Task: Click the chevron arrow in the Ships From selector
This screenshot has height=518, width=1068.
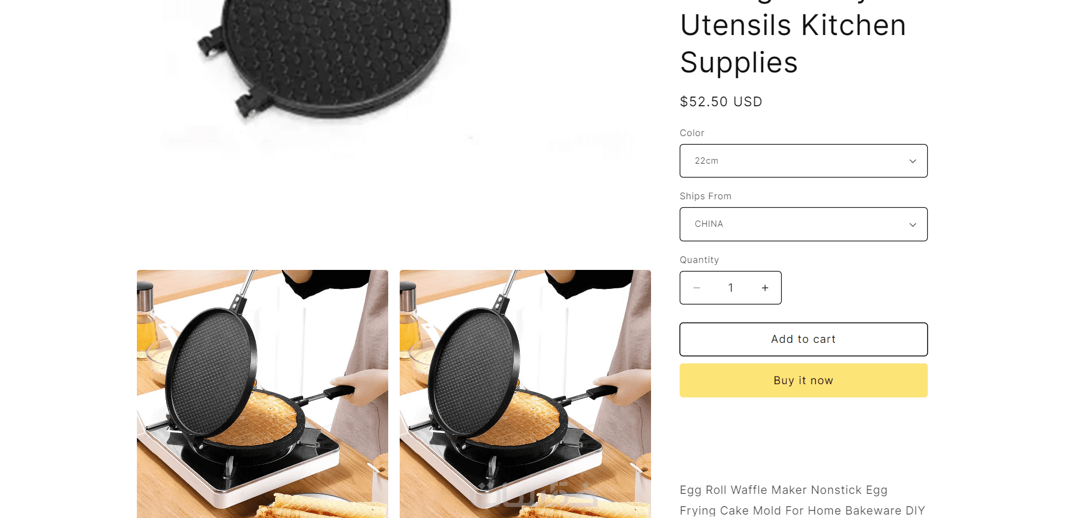Action: click(913, 225)
